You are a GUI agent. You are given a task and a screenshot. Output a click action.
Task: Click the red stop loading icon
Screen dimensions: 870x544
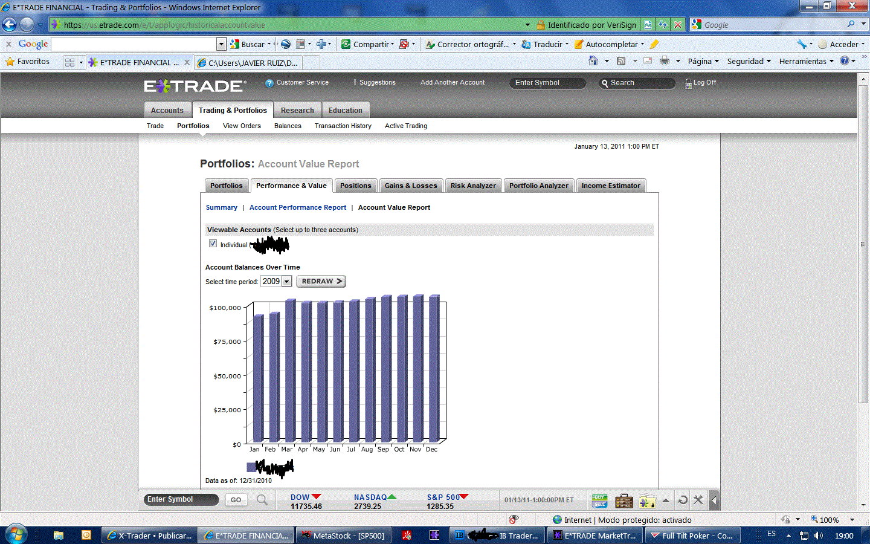pyautogui.click(x=678, y=25)
